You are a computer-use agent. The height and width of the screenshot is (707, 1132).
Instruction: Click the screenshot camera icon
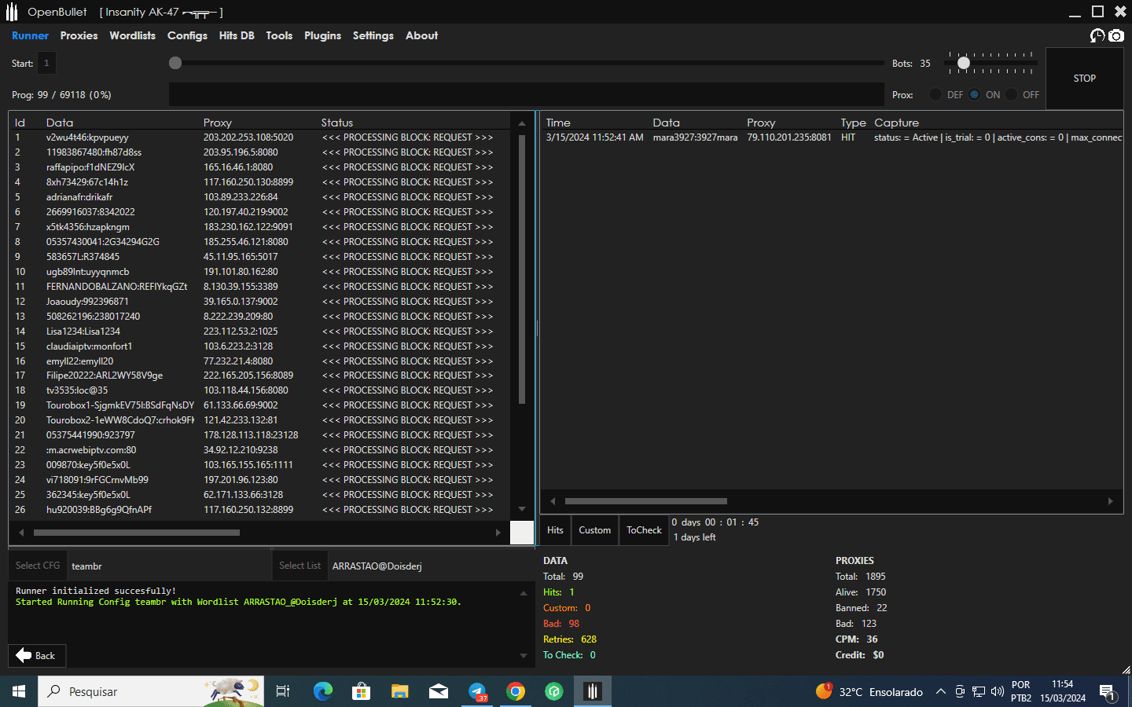(1116, 35)
